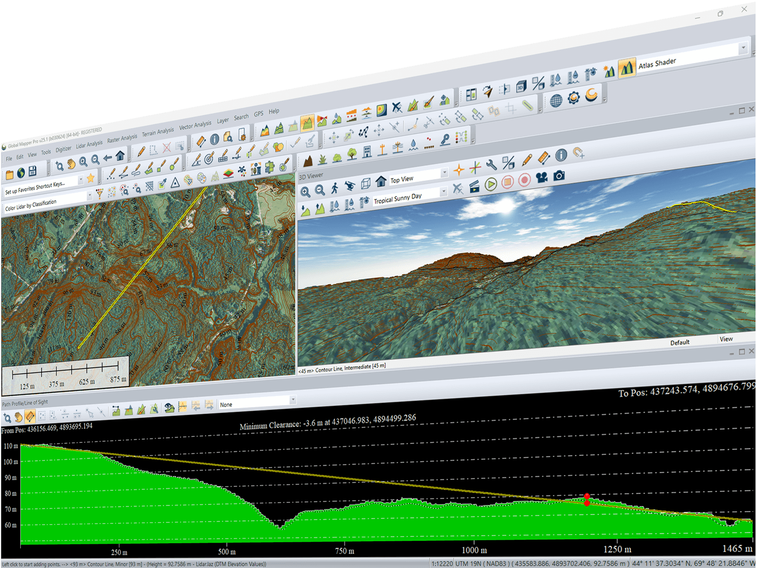Image resolution: width=757 pixels, height=568 pixels.
Task: Click the Default button below the 3D view
Action: pyautogui.click(x=679, y=343)
